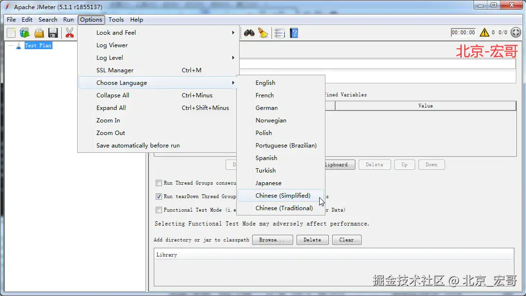Image resolution: width=526 pixels, height=296 pixels.
Task: Select French language
Action: tap(281, 95)
